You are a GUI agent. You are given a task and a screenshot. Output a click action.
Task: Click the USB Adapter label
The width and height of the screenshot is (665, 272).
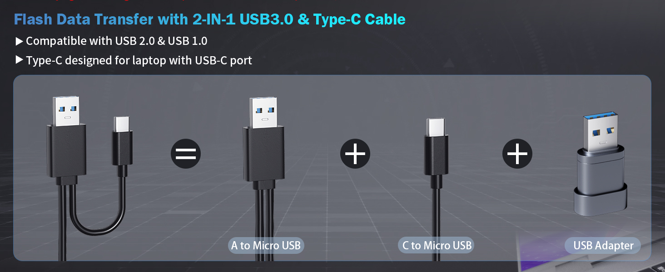(x=603, y=245)
